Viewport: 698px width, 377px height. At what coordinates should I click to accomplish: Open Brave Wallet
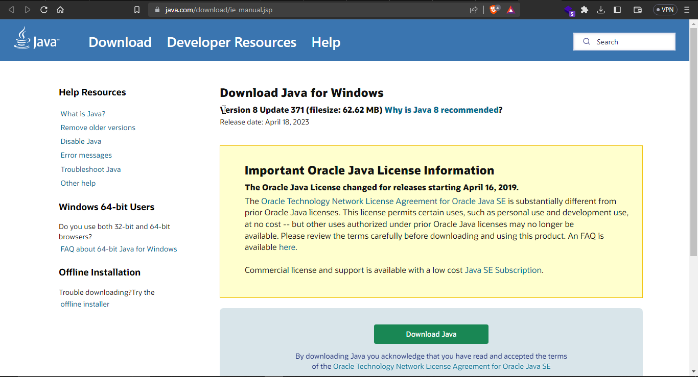click(x=637, y=10)
